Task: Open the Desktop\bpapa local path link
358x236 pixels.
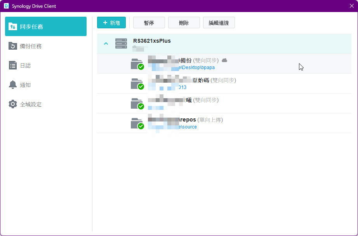Action: (x=196, y=68)
